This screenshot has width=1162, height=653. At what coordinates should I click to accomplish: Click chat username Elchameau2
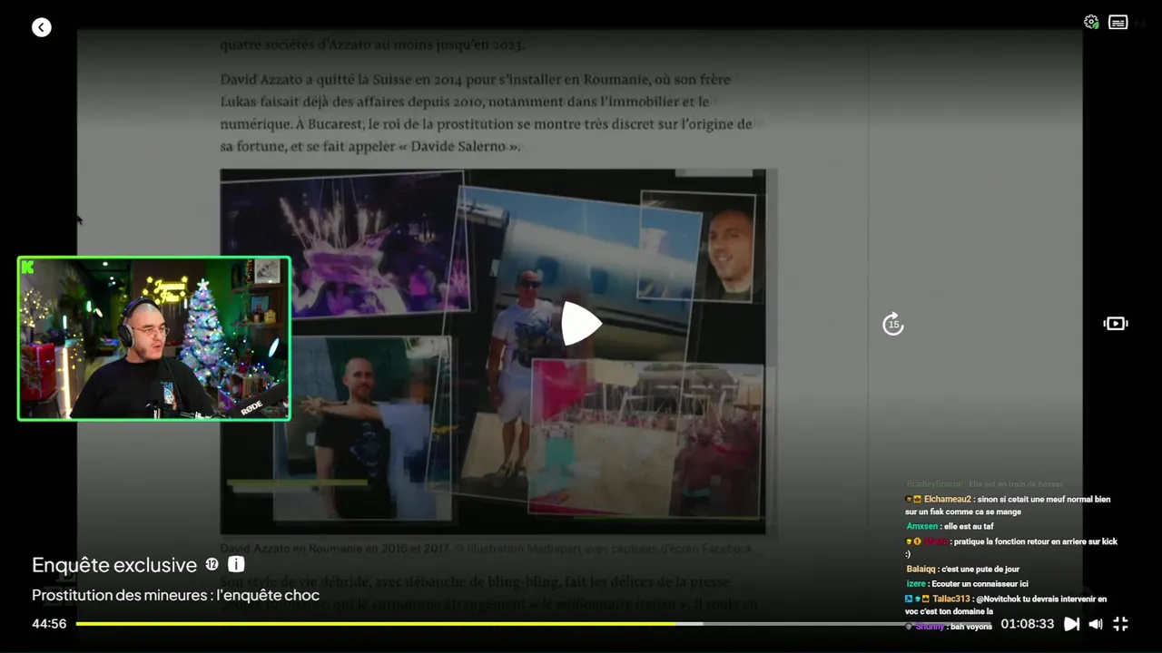click(x=948, y=499)
